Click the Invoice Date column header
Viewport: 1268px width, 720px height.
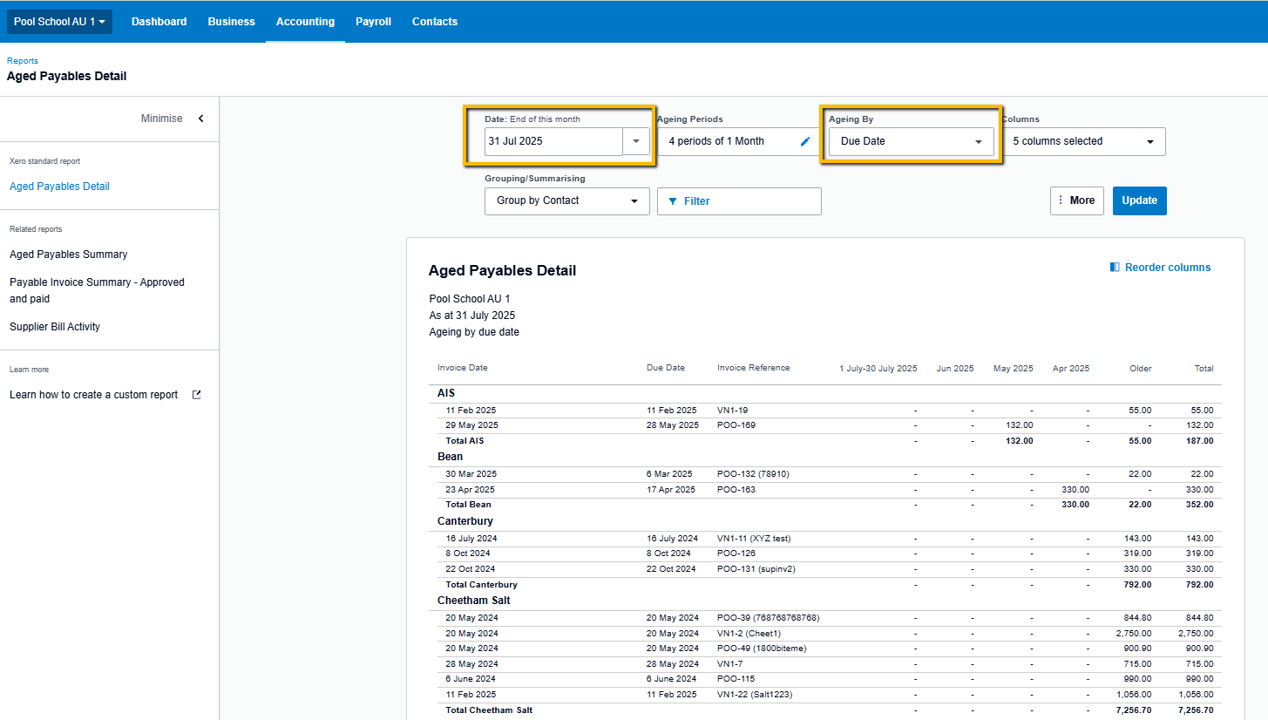[x=463, y=368]
